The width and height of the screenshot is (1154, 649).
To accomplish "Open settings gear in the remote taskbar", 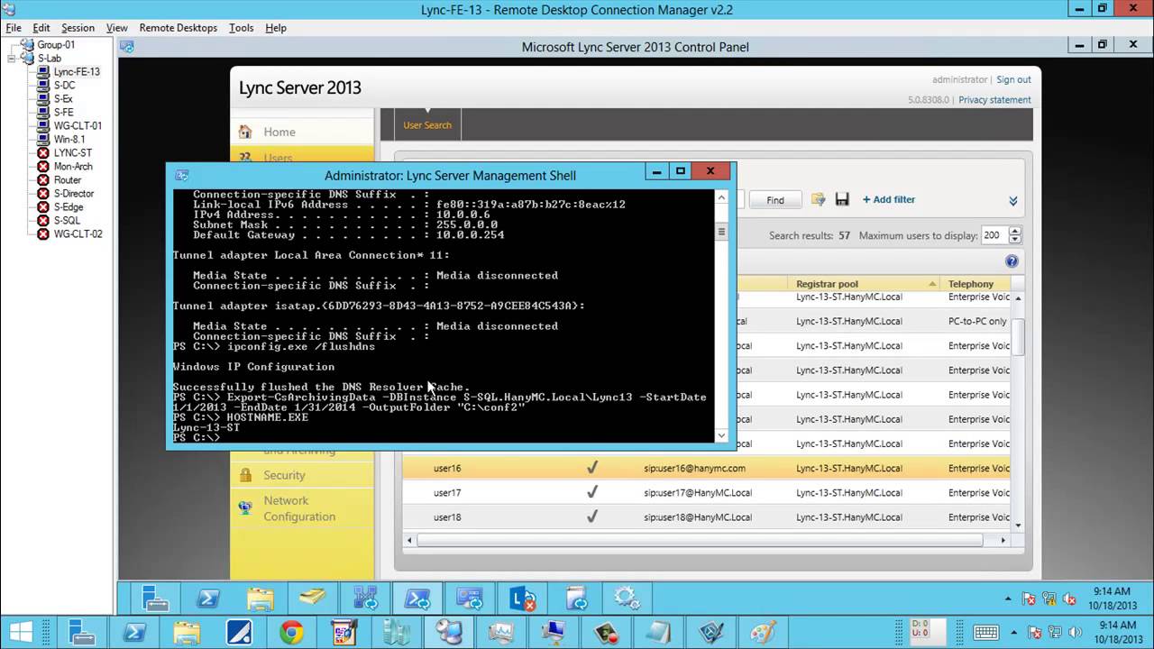I will 627,599.
